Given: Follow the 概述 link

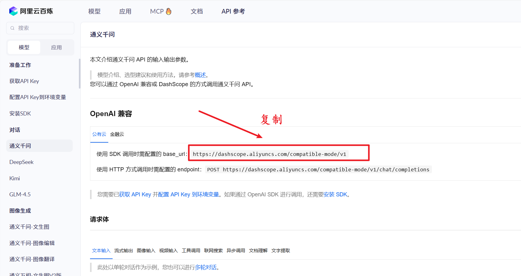Looking at the screenshot, I should pyautogui.click(x=200, y=75).
